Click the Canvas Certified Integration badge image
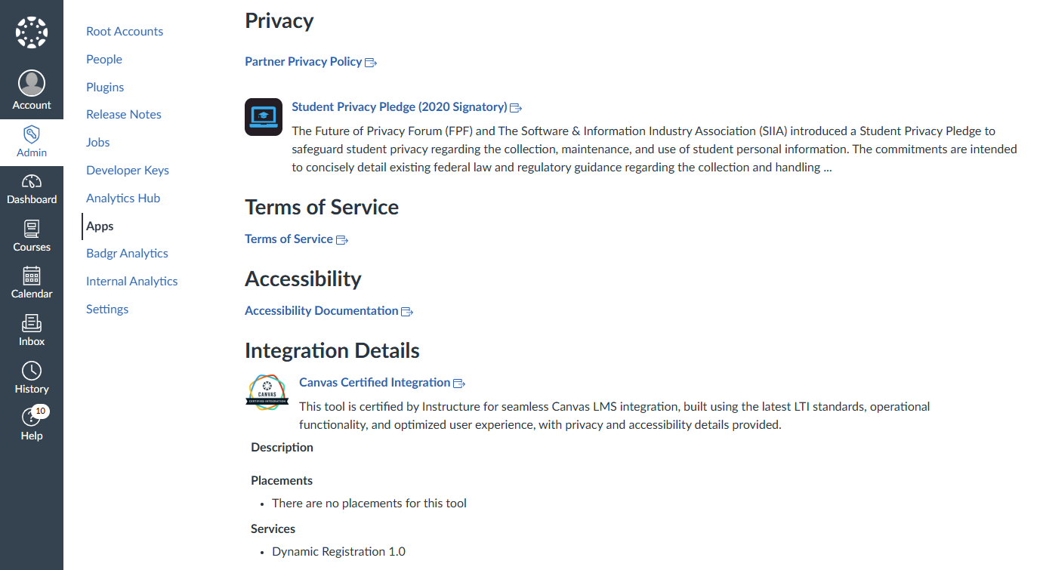The height and width of the screenshot is (570, 1040). 267,392
